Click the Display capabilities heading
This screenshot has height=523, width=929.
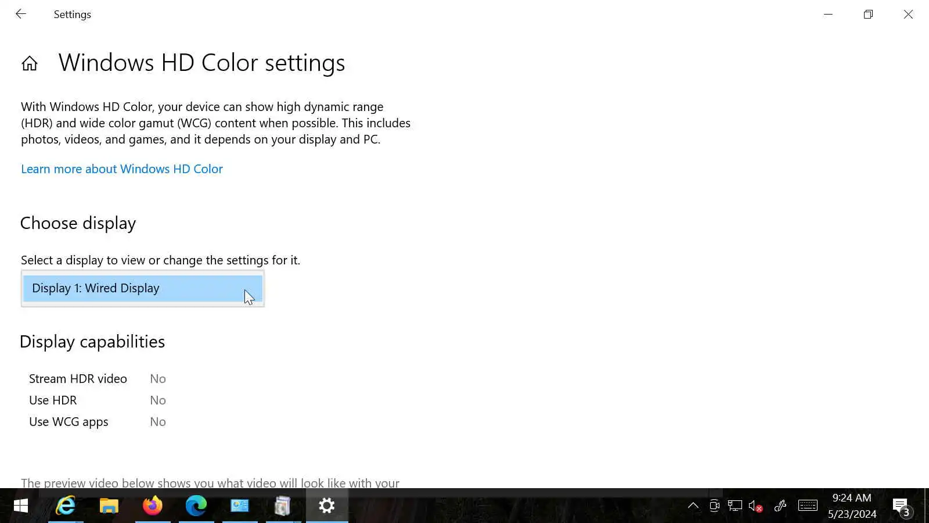click(x=92, y=342)
